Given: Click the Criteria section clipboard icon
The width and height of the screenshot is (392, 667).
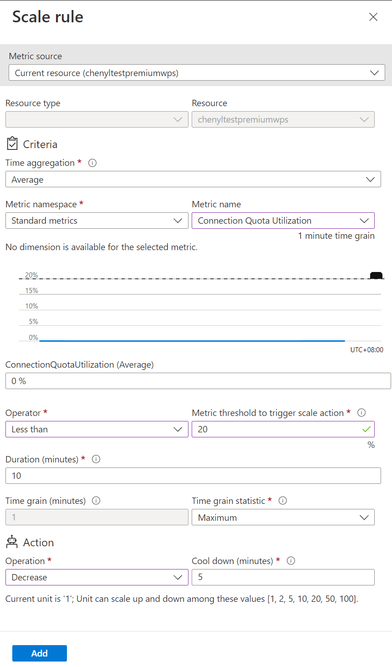Looking at the screenshot, I should click(x=14, y=144).
